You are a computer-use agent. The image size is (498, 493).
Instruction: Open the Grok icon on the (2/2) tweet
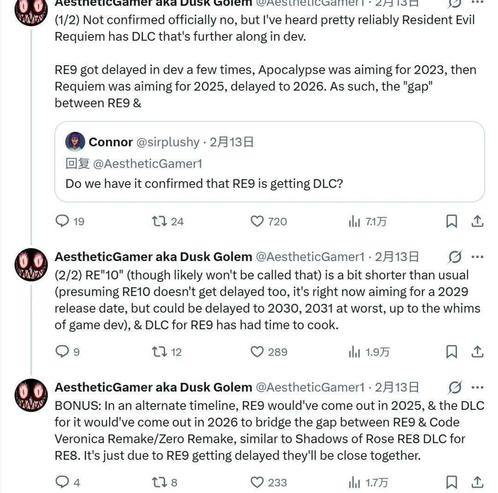(455, 257)
